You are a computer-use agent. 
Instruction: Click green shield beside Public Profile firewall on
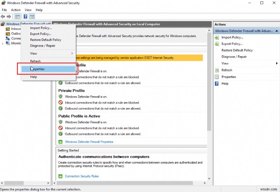(61, 122)
